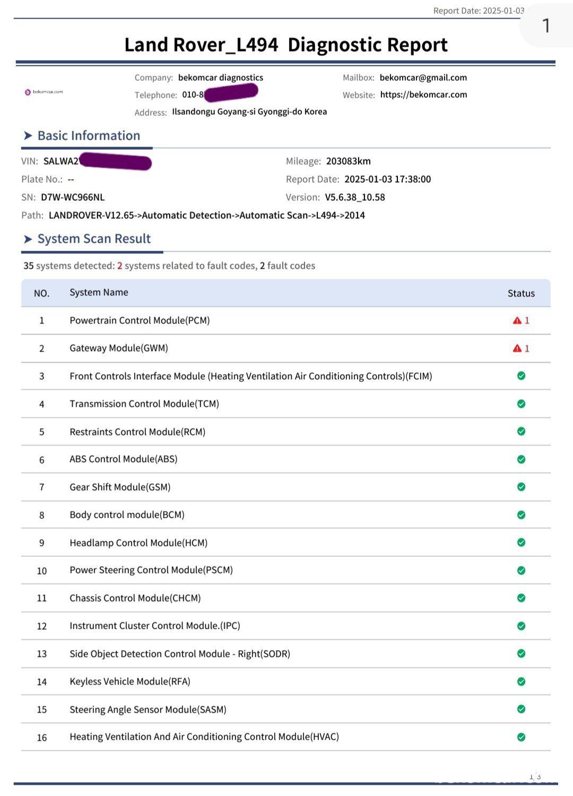
Task: Click the page number 1 badge in the corner
Action: coord(546,25)
